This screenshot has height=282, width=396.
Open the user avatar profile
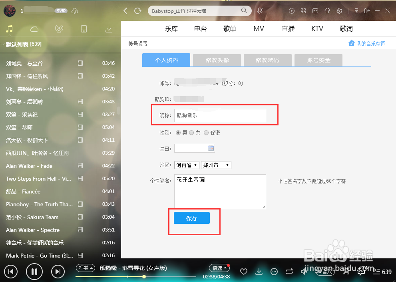point(10,11)
